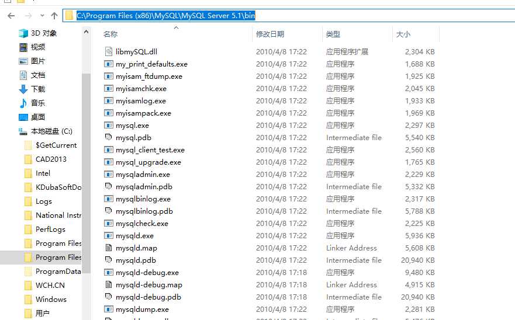This screenshot has width=515, height=320.
Task: Select mysql.pdb file icon
Action: 108,137
